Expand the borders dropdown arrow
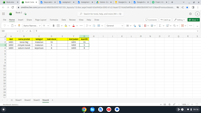The width and height of the screenshot is (201, 113). click(x=62, y=26)
